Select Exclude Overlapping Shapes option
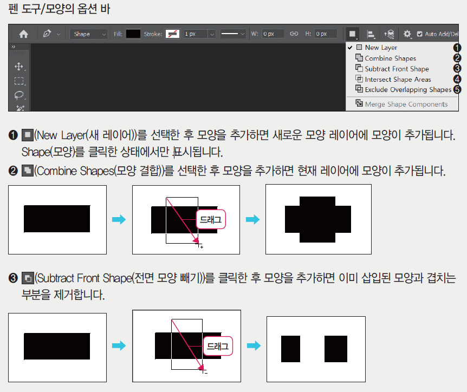 pos(407,90)
